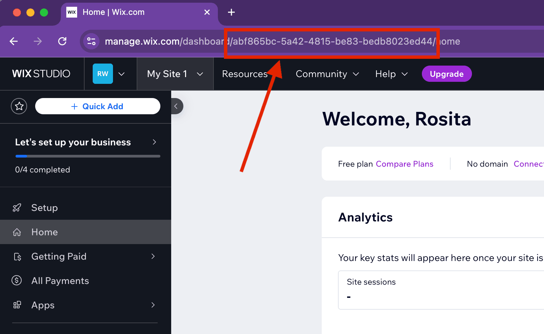Open Apps in the sidebar
The height and width of the screenshot is (334, 544).
coord(86,305)
